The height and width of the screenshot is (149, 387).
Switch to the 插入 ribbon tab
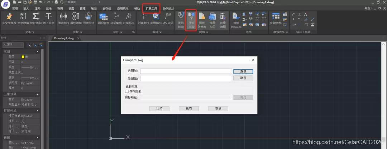(x=26, y=8)
